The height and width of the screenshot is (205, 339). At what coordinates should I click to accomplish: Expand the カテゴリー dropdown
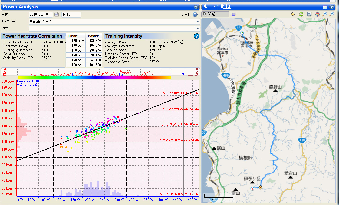tap(197, 22)
